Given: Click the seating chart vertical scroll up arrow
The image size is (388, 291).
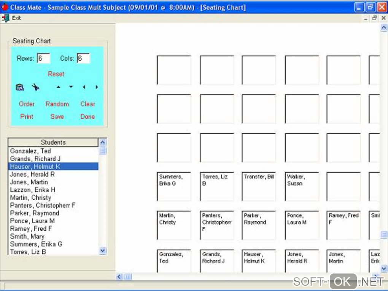Looking at the screenshot, I should [x=384, y=27].
